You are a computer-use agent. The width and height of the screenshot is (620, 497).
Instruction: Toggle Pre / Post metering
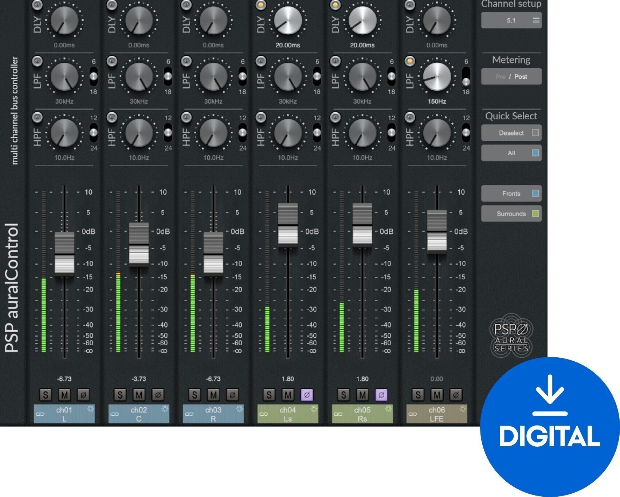point(511,77)
